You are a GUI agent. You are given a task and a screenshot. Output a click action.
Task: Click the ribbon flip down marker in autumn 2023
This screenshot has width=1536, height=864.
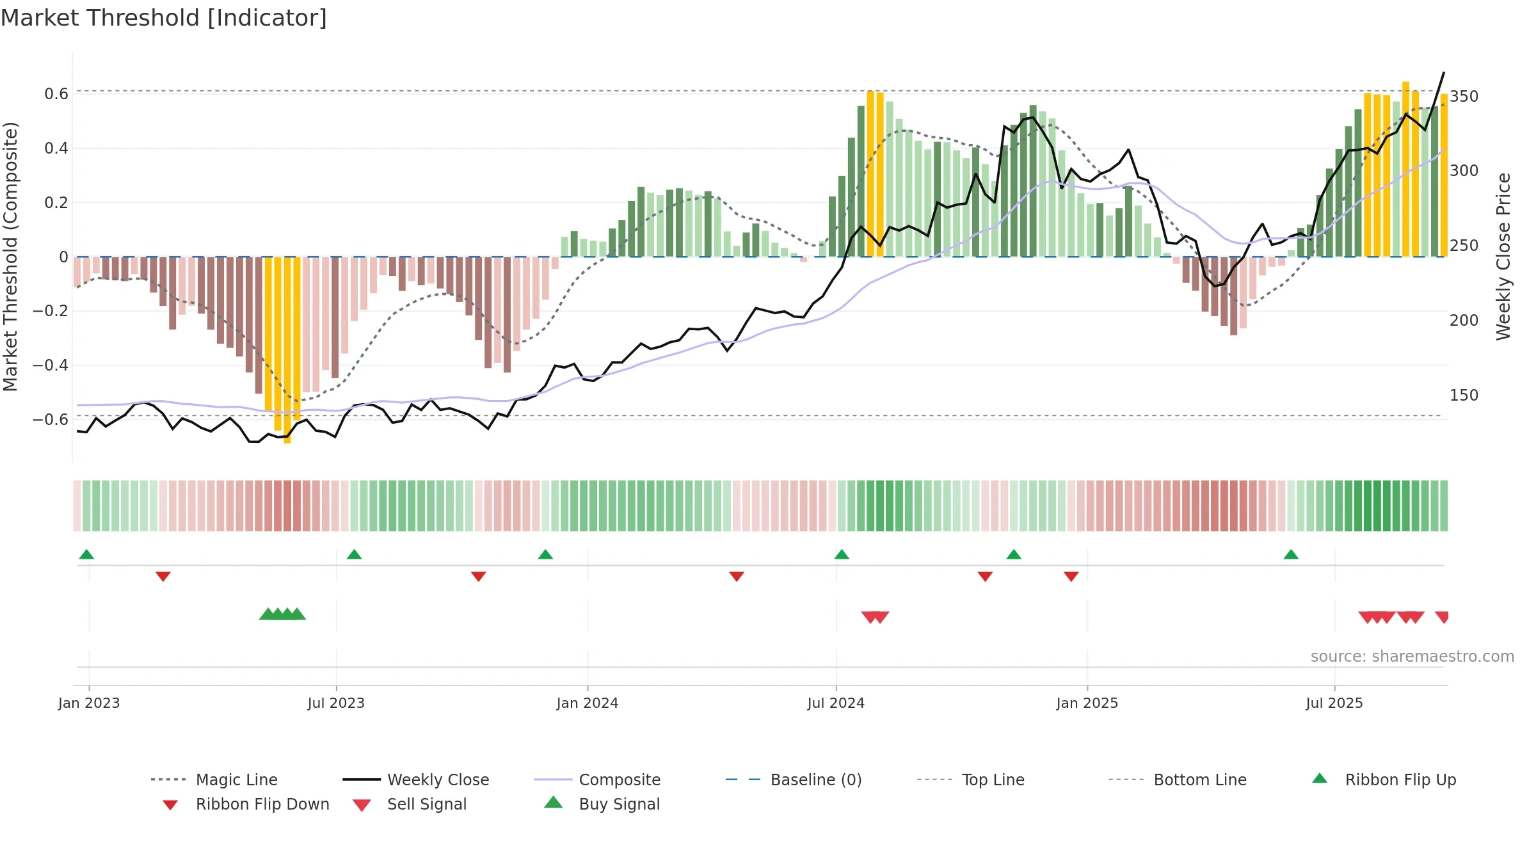(x=479, y=577)
